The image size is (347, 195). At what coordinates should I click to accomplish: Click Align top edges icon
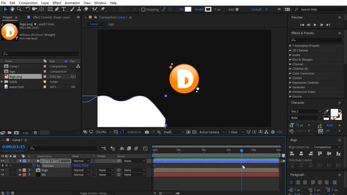(320, 154)
